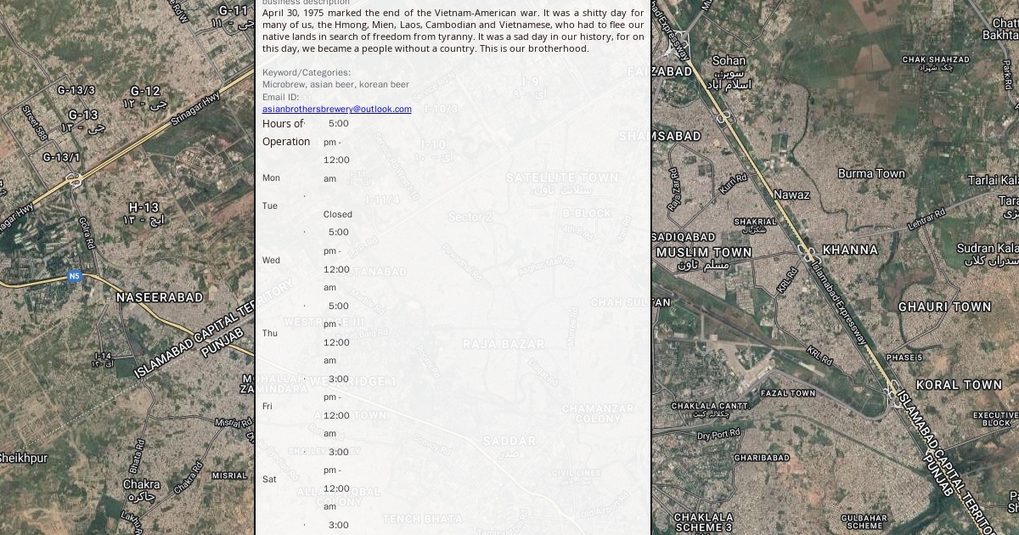This screenshot has width=1019, height=535.
Task: Click the Sohan place label
Action: 729,60
